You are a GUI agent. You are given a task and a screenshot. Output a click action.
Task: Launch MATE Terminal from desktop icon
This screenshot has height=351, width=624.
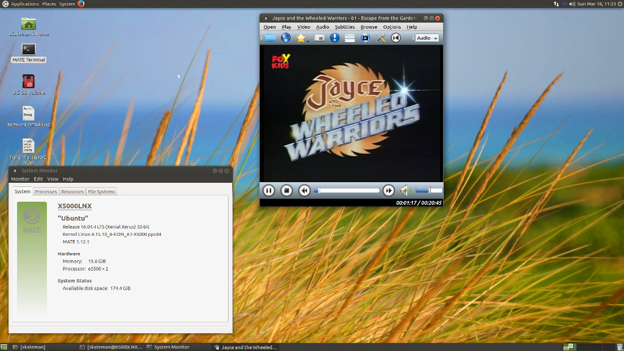click(29, 53)
